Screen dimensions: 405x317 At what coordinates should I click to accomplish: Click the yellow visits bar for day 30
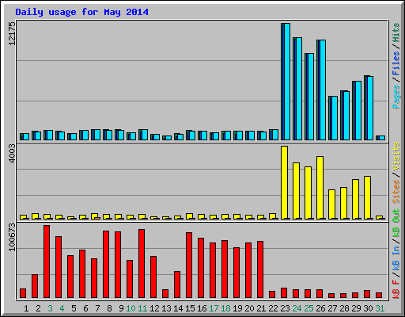(367, 197)
